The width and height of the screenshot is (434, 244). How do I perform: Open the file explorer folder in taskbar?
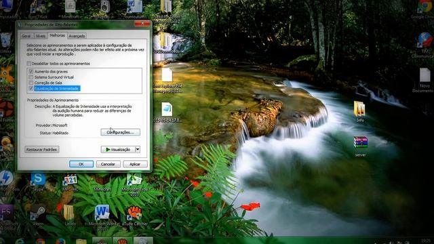[81, 241]
